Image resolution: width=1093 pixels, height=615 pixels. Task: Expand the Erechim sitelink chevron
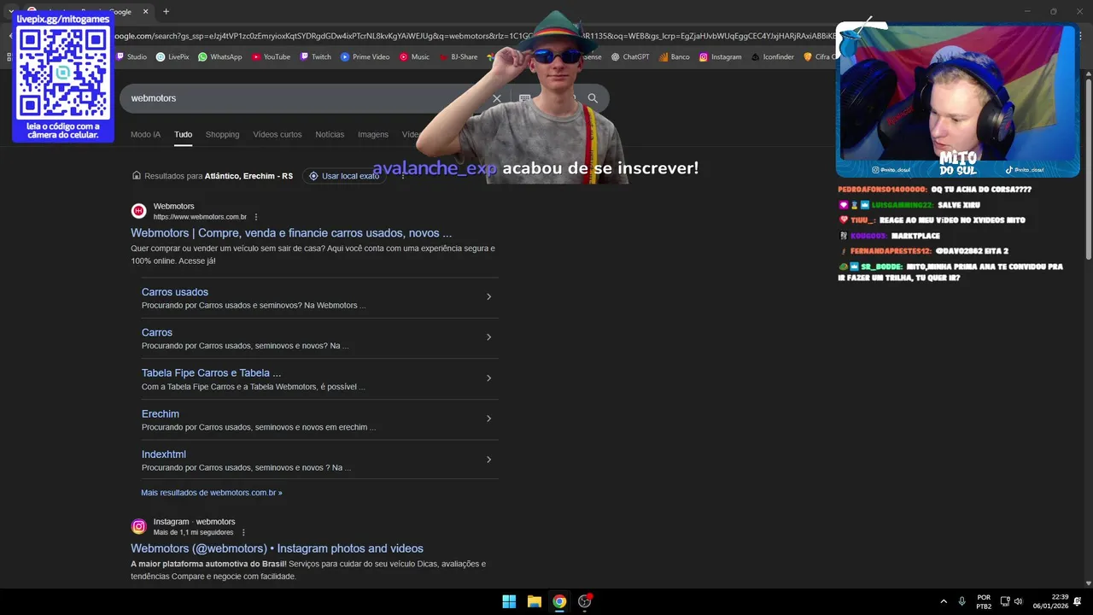488,419
